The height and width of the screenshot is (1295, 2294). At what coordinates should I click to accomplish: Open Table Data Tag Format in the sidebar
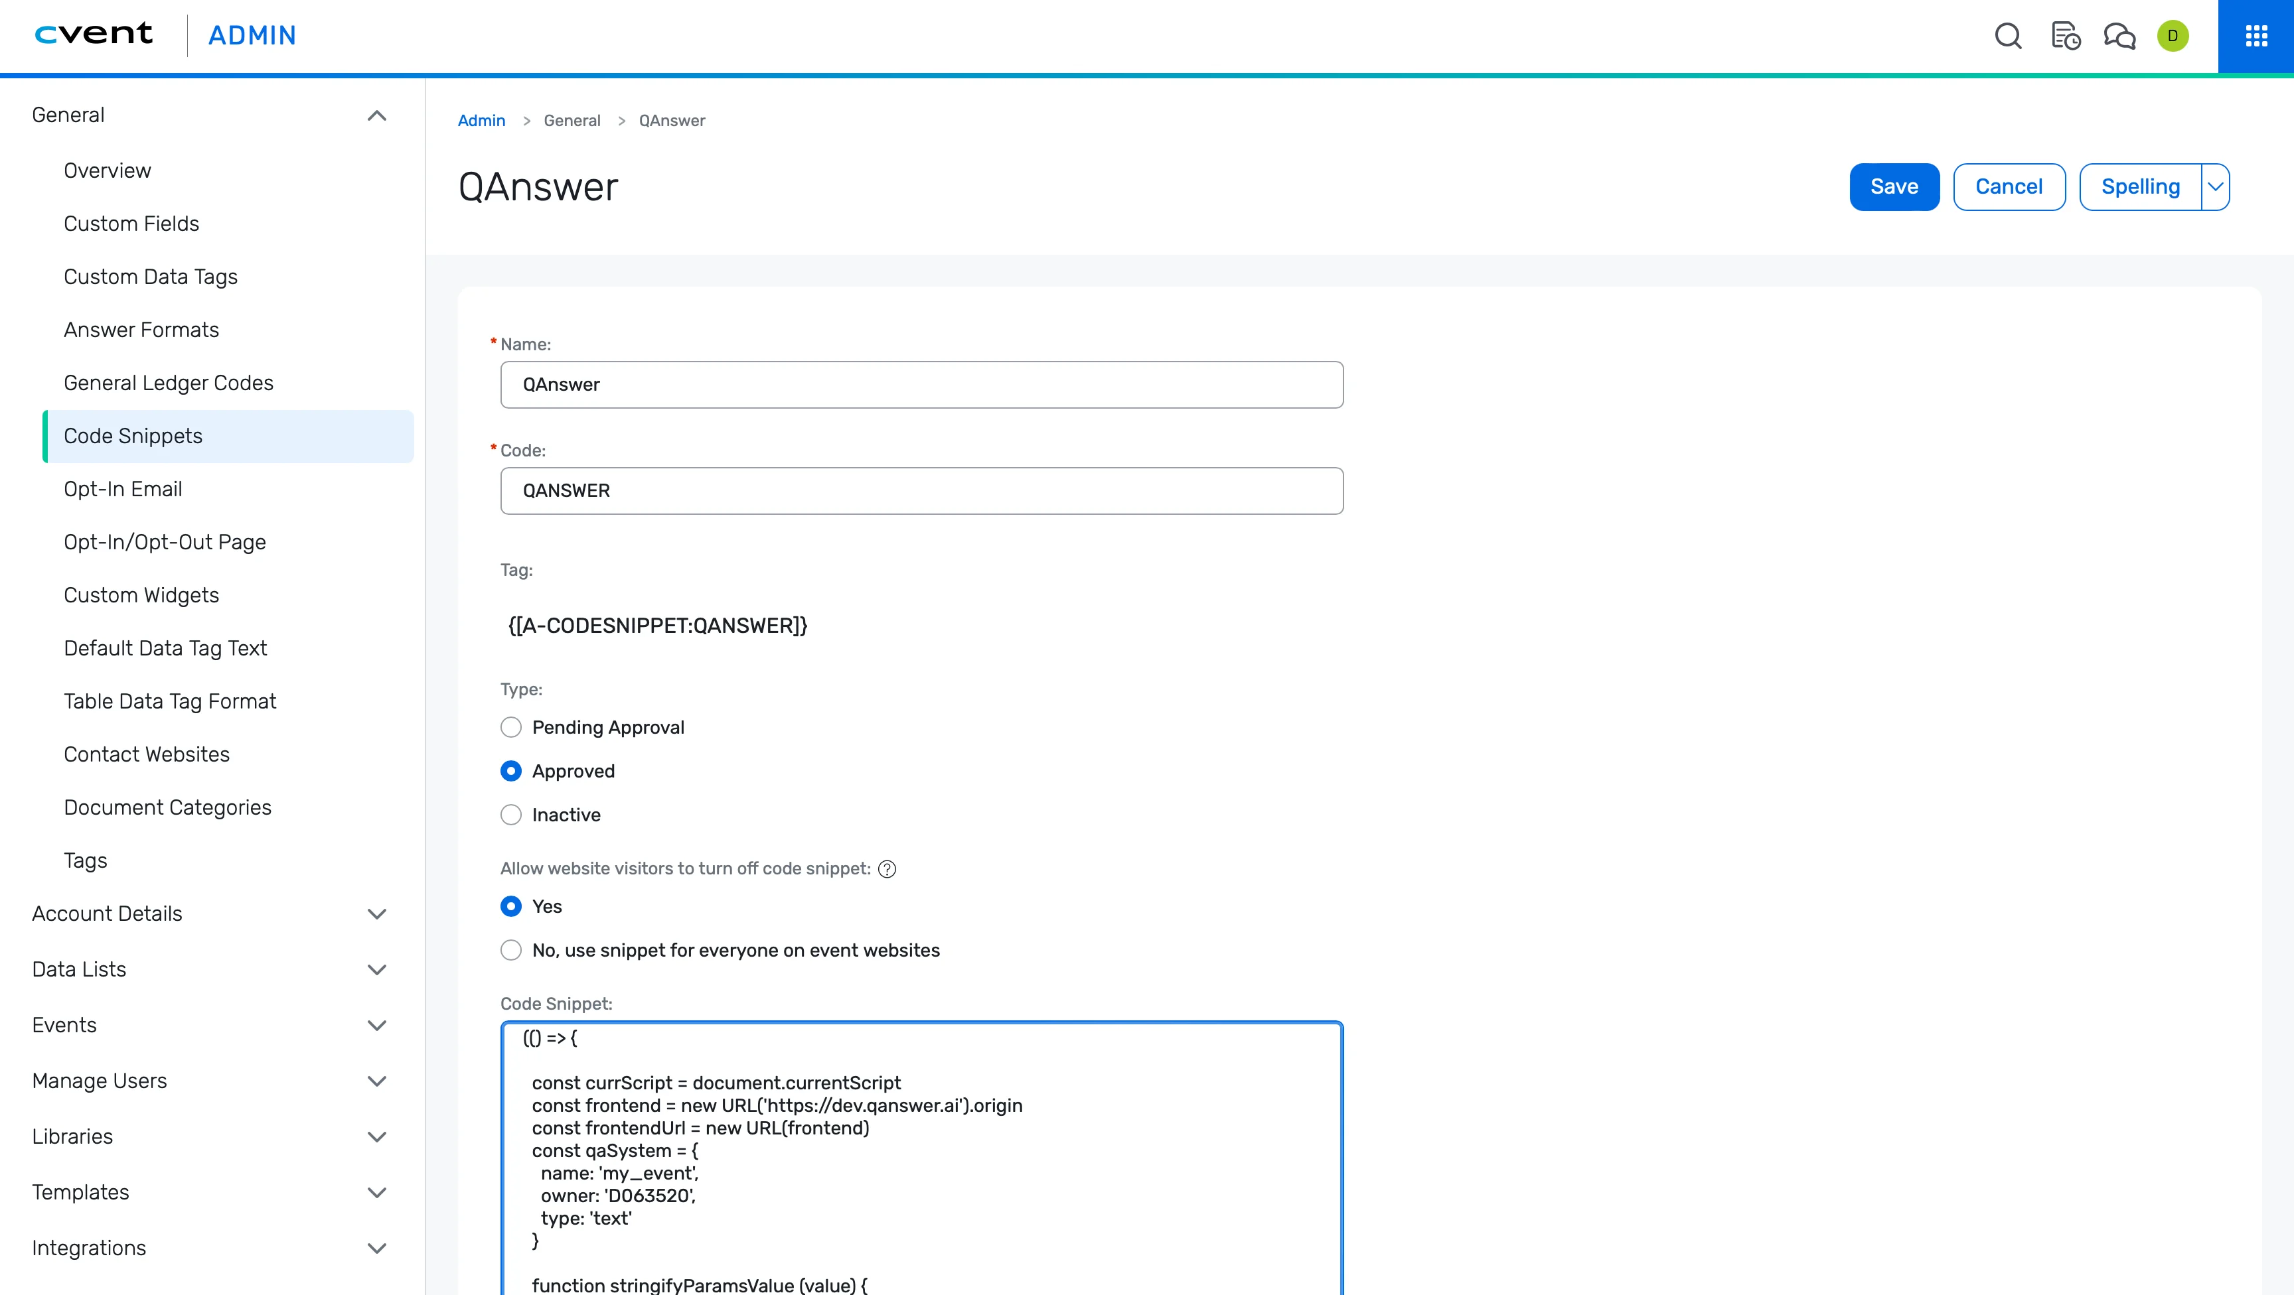pyautogui.click(x=169, y=701)
